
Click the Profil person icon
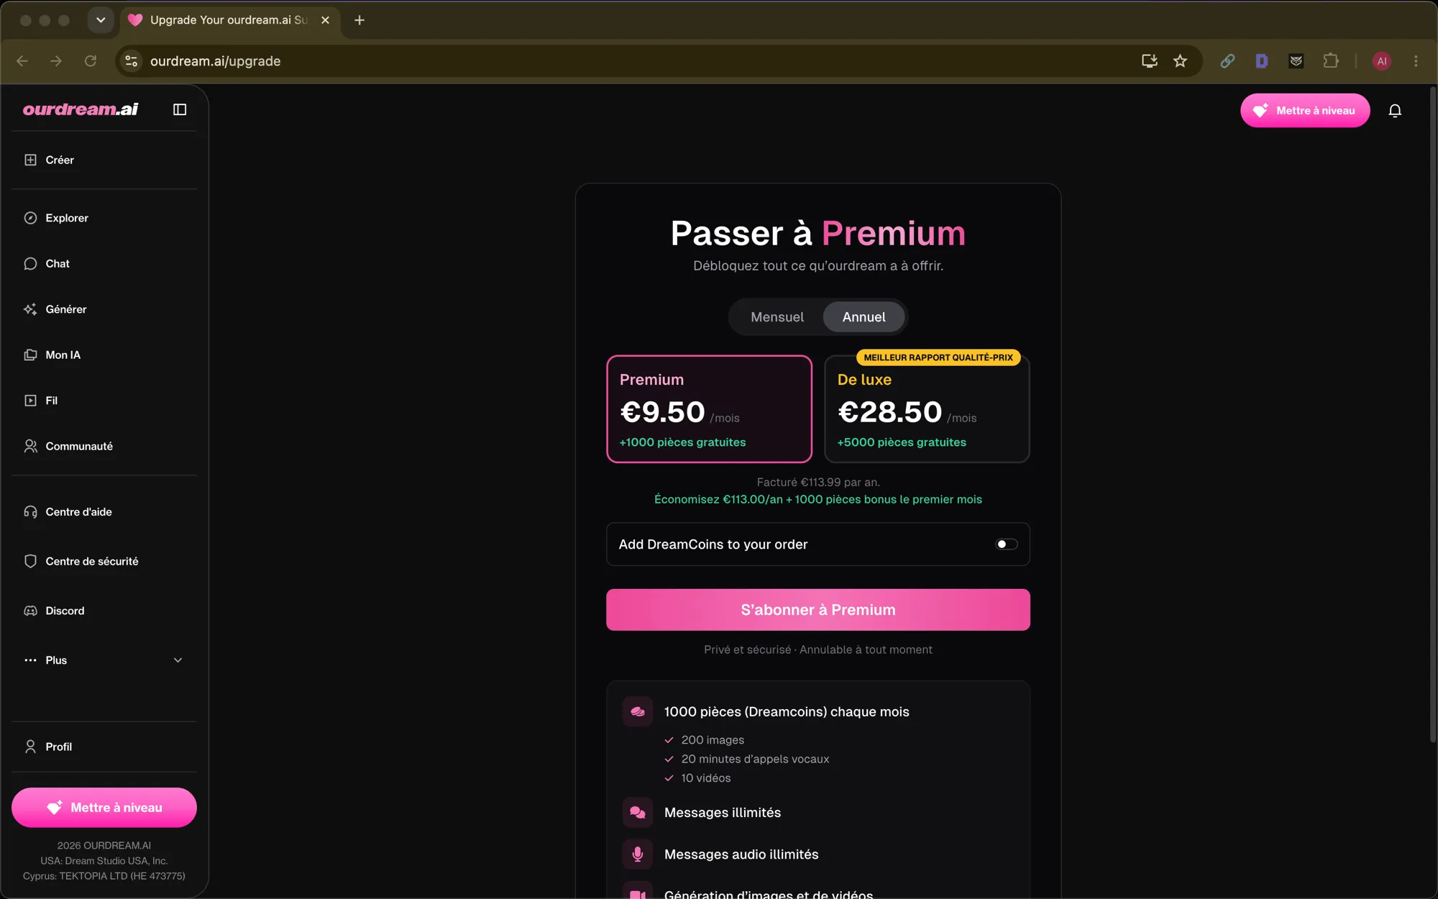(30, 747)
